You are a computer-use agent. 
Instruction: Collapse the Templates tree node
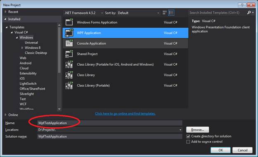click(7, 27)
